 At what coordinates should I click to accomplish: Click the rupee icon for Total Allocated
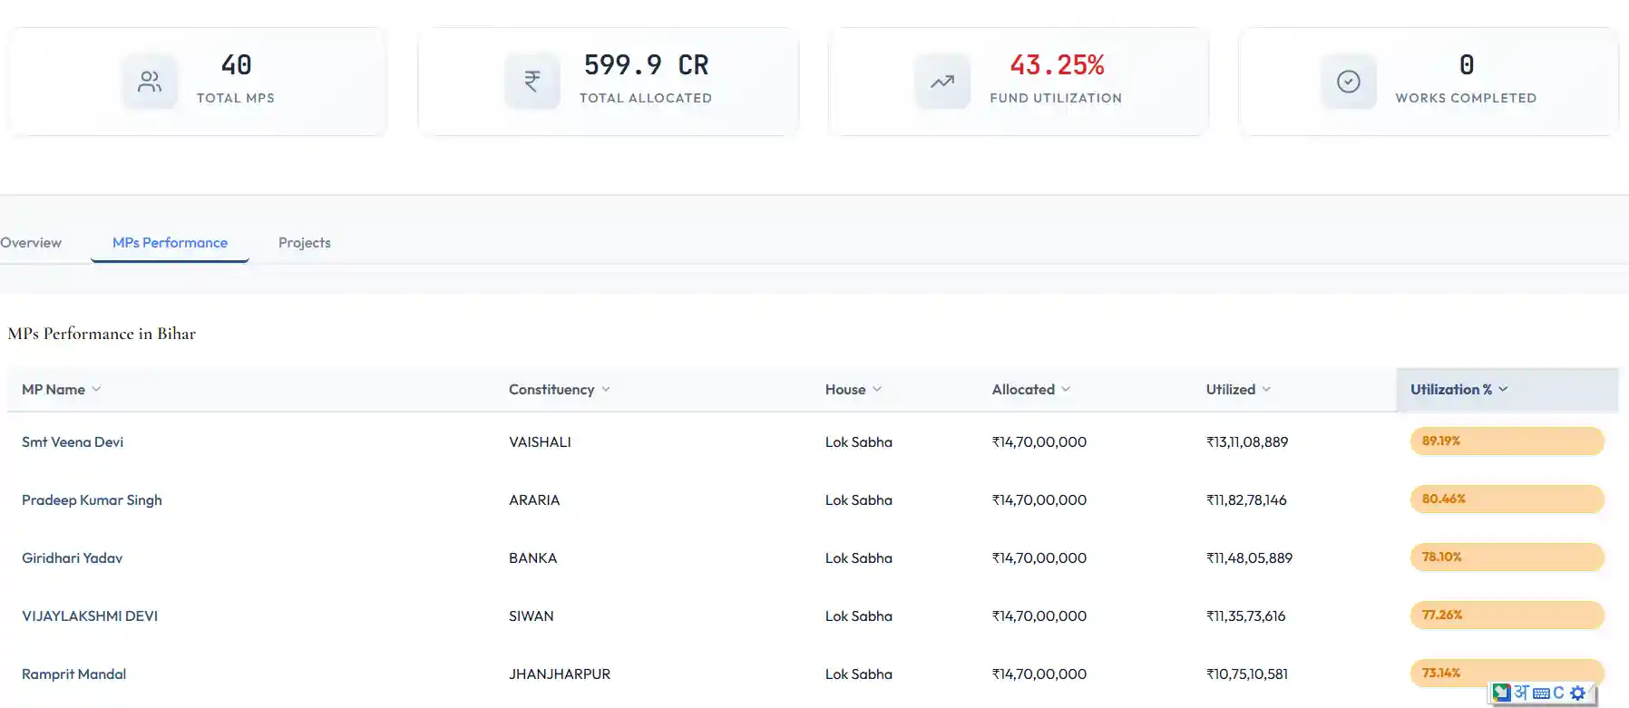(x=532, y=82)
